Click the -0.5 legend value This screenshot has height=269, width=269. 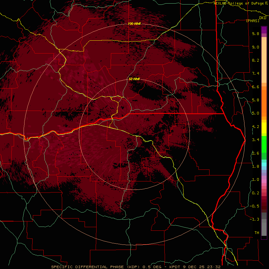(x=254, y=206)
